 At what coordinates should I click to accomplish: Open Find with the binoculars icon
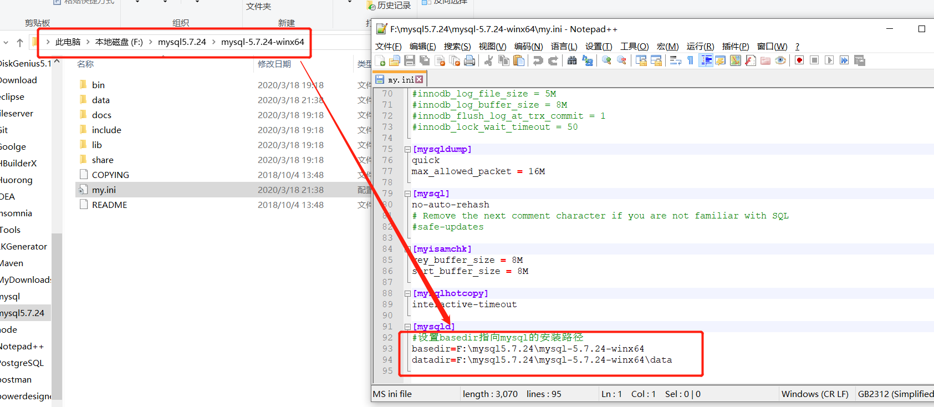point(571,60)
